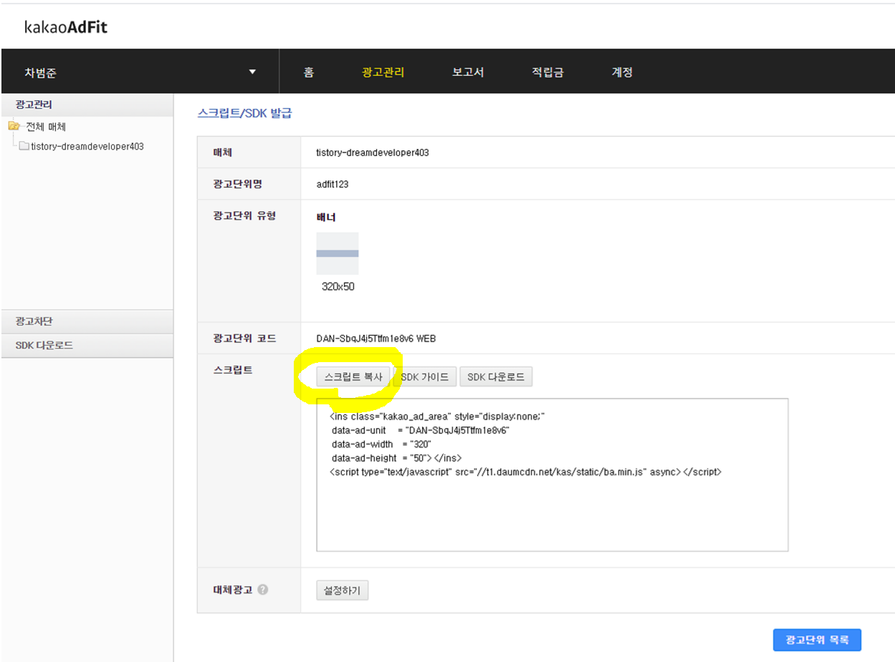Click the 광고단위 코드 row label
895x662 pixels.
point(244,339)
